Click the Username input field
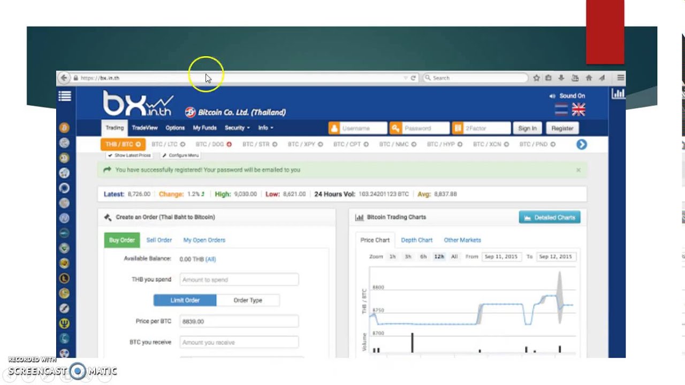 pyautogui.click(x=363, y=128)
